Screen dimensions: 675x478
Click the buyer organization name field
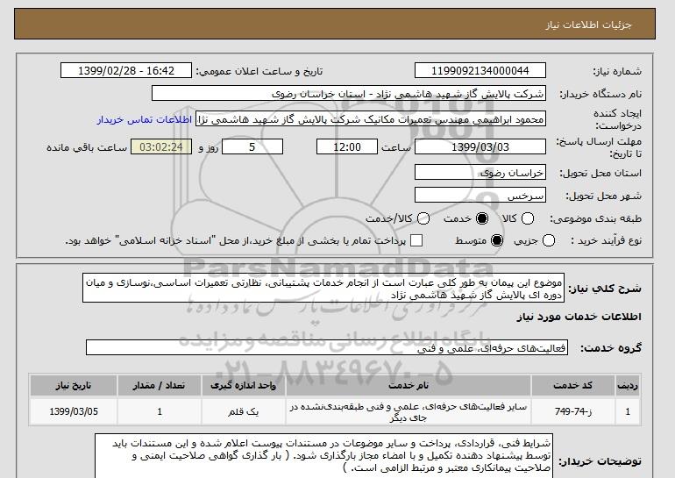point(349,94)
